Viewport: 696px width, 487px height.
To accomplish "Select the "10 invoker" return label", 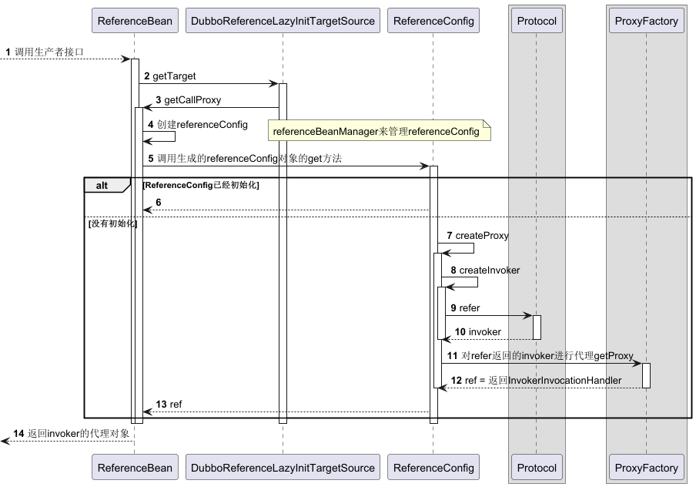I will 477,332.
